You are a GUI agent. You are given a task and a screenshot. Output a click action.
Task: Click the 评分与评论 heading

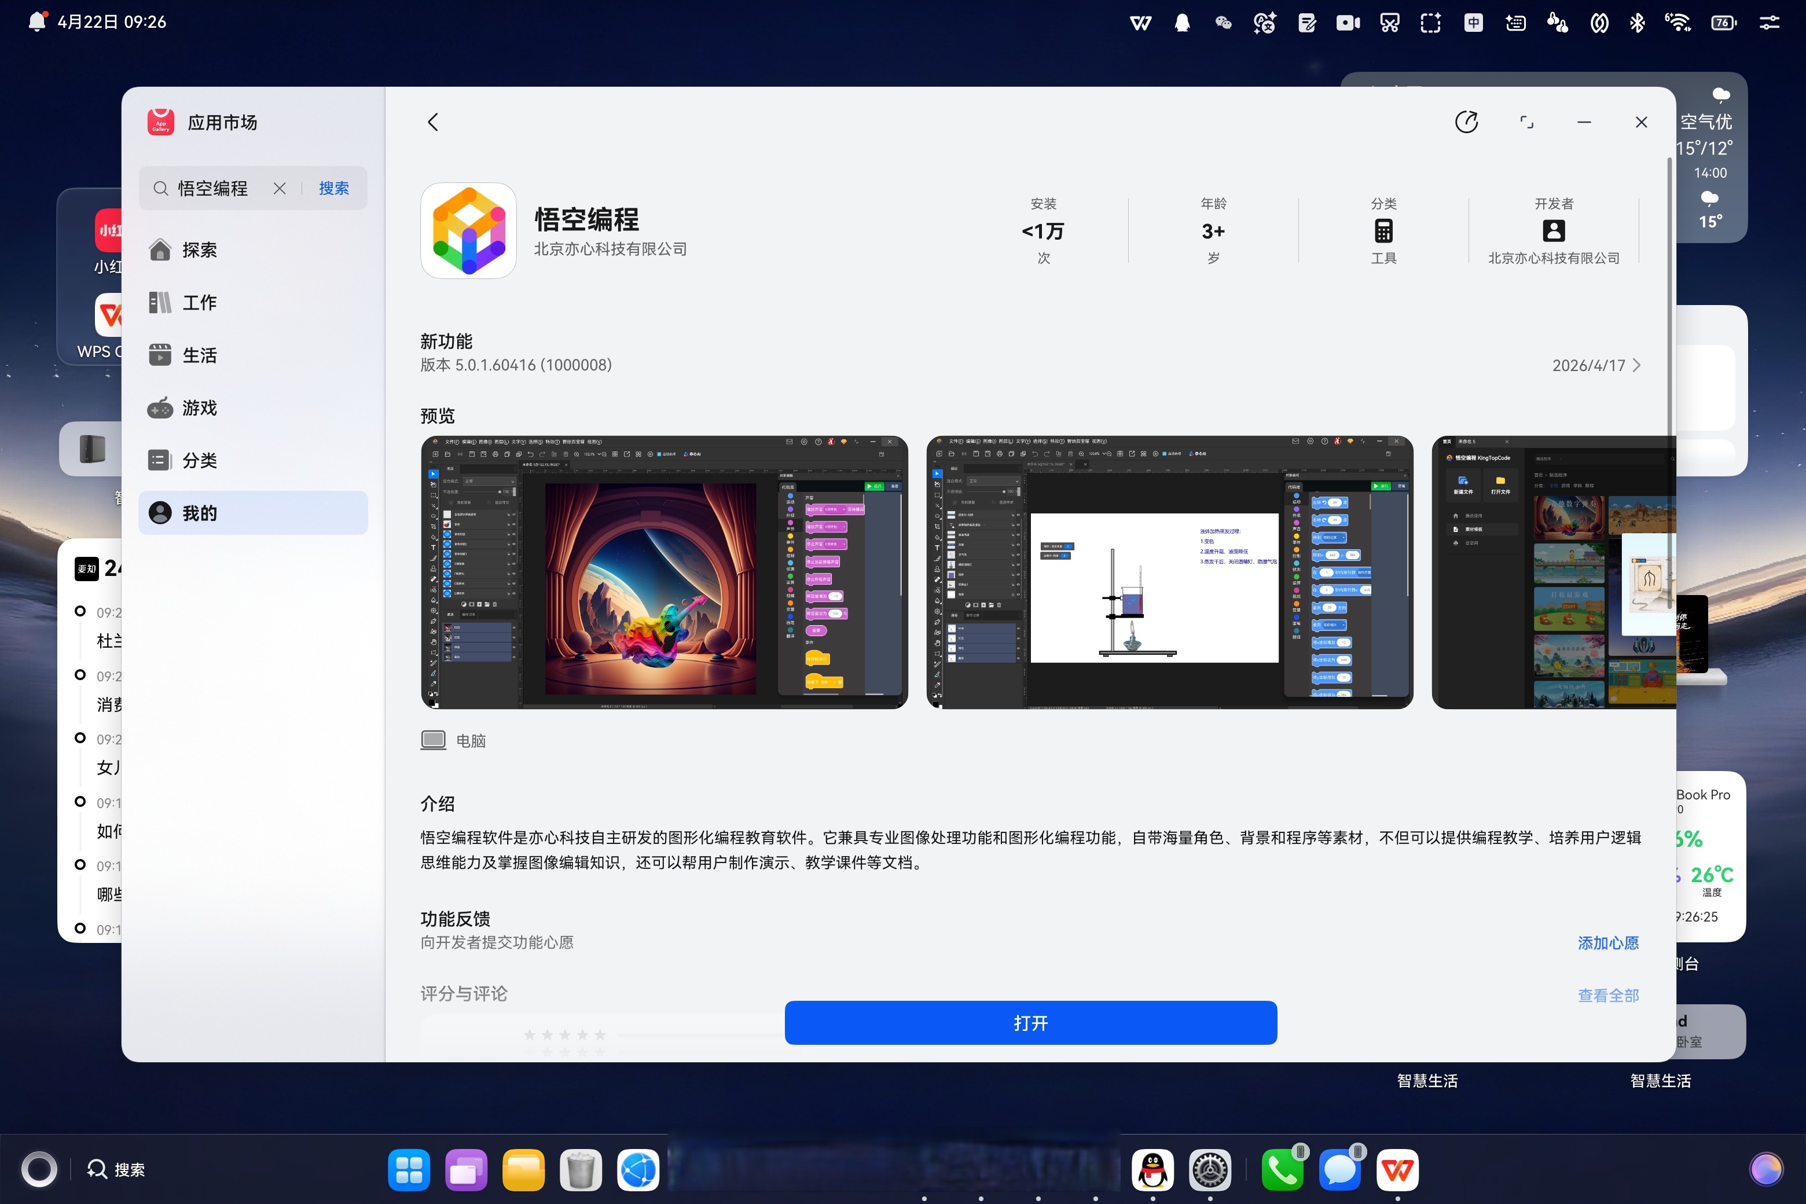(464, 994)
